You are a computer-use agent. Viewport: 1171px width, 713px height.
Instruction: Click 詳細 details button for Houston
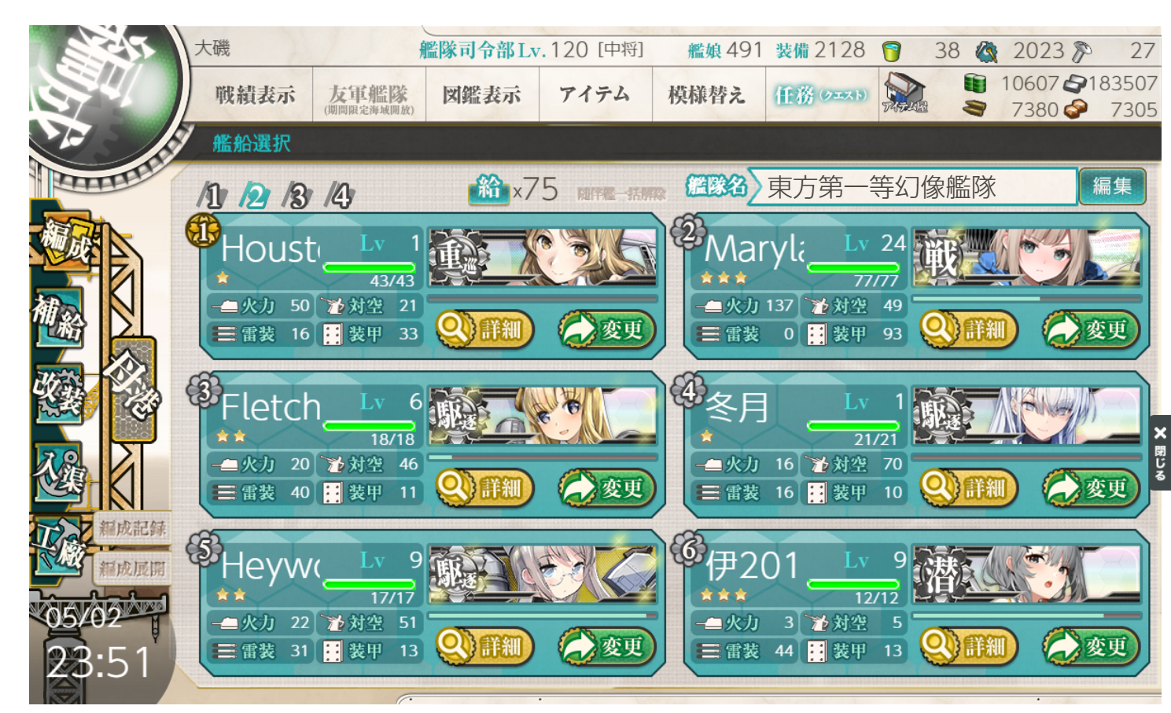click(485, 329)
